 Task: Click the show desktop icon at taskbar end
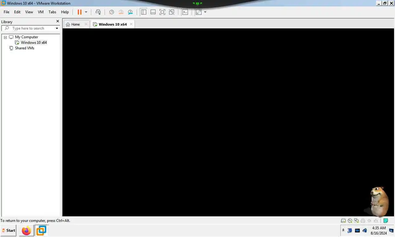click(391, 231)
